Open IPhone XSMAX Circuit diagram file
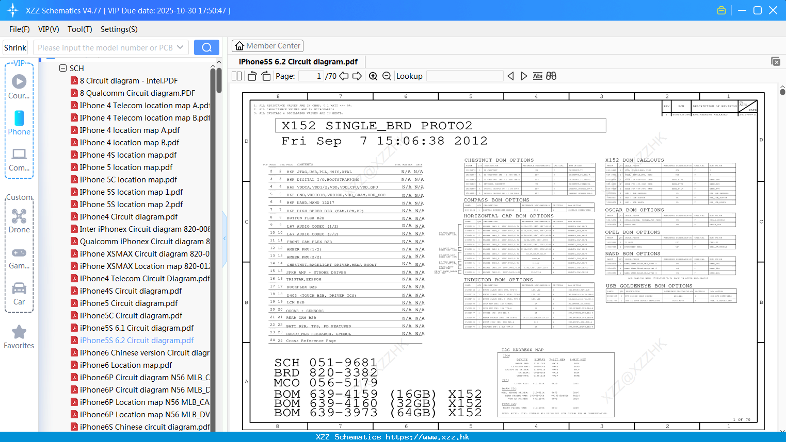786x442 pixels. click(145, 254)
